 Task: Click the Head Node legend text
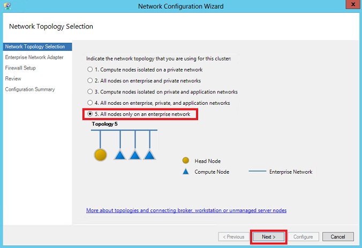208,161
